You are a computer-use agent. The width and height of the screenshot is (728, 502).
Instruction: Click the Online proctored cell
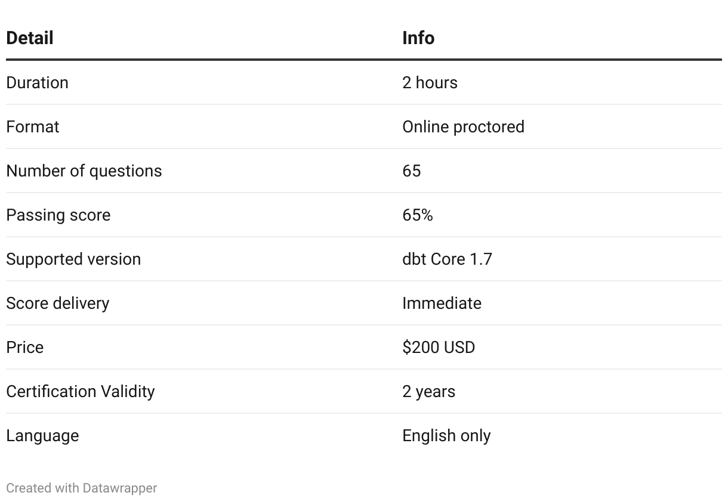pyautogui.click(x=463, y=126)
